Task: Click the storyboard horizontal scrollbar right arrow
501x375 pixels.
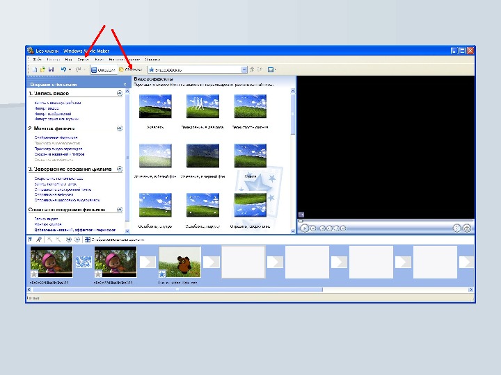Action: coord(470,290)
